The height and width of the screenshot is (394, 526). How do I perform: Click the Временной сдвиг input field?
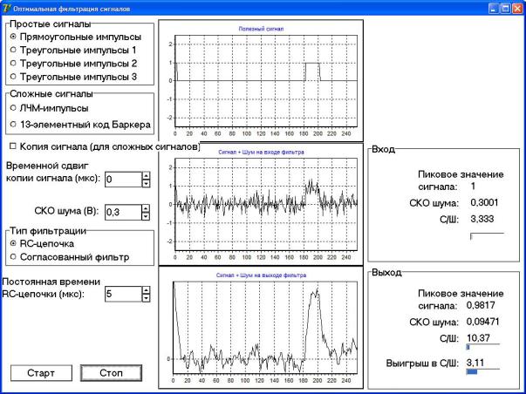coord(123,180)
